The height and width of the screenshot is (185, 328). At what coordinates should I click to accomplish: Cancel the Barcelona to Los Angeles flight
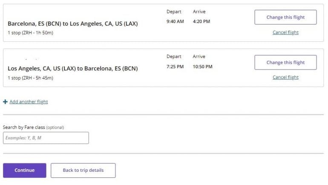285,32
